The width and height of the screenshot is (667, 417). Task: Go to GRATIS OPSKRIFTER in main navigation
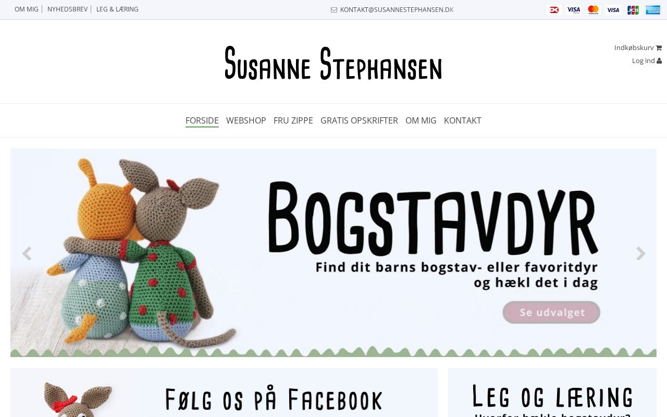(x=359, y=120)
